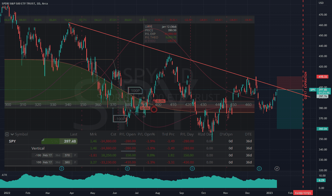Viewport: 332px width, 196px height.
Task: Sort by the DTE column header
Action: tap(248, 134)
